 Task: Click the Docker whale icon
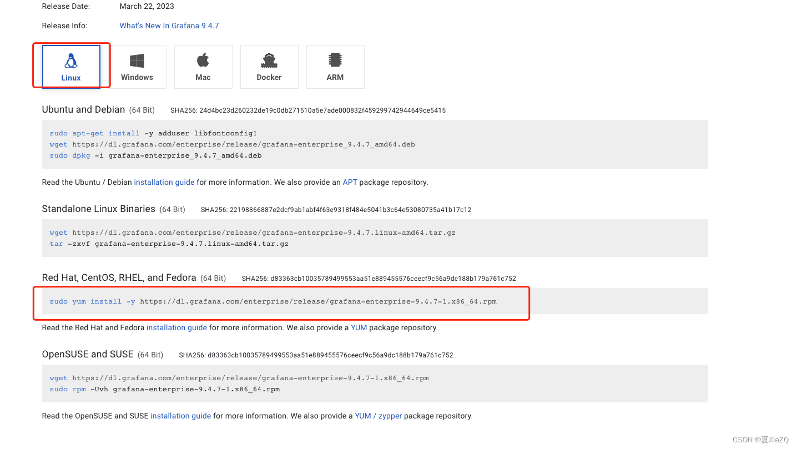269,59
